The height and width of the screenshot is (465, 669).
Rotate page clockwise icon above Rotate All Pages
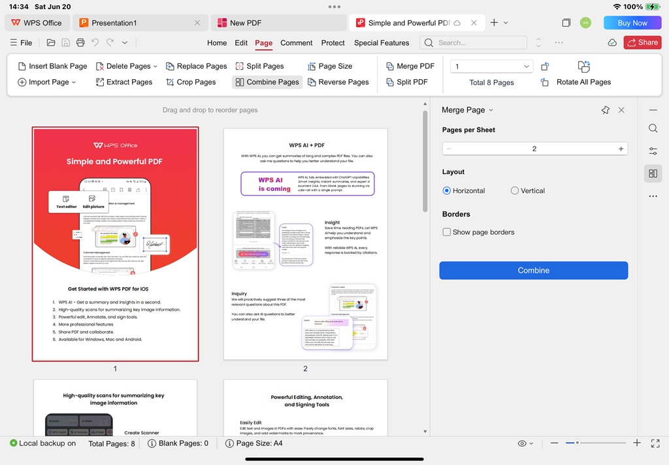[583, 67]
